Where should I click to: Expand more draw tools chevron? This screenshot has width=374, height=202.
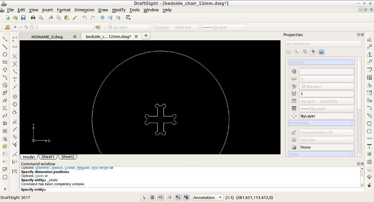coord(5,189)
